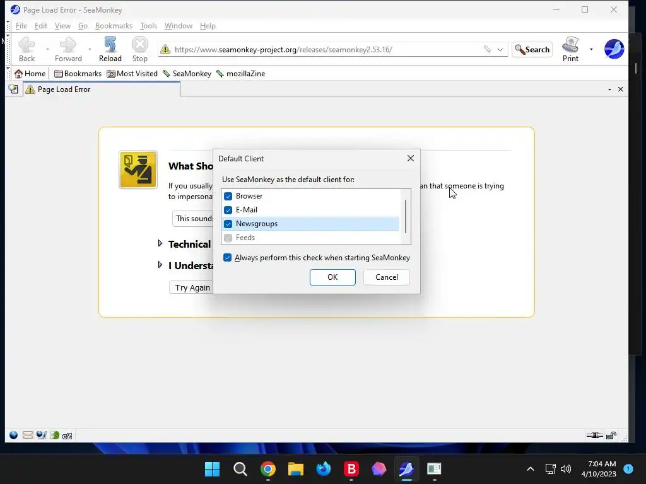This screenshot has height=484, width=646.
Task: Toggle the Feeds checkbox
Action: [228, 238]
